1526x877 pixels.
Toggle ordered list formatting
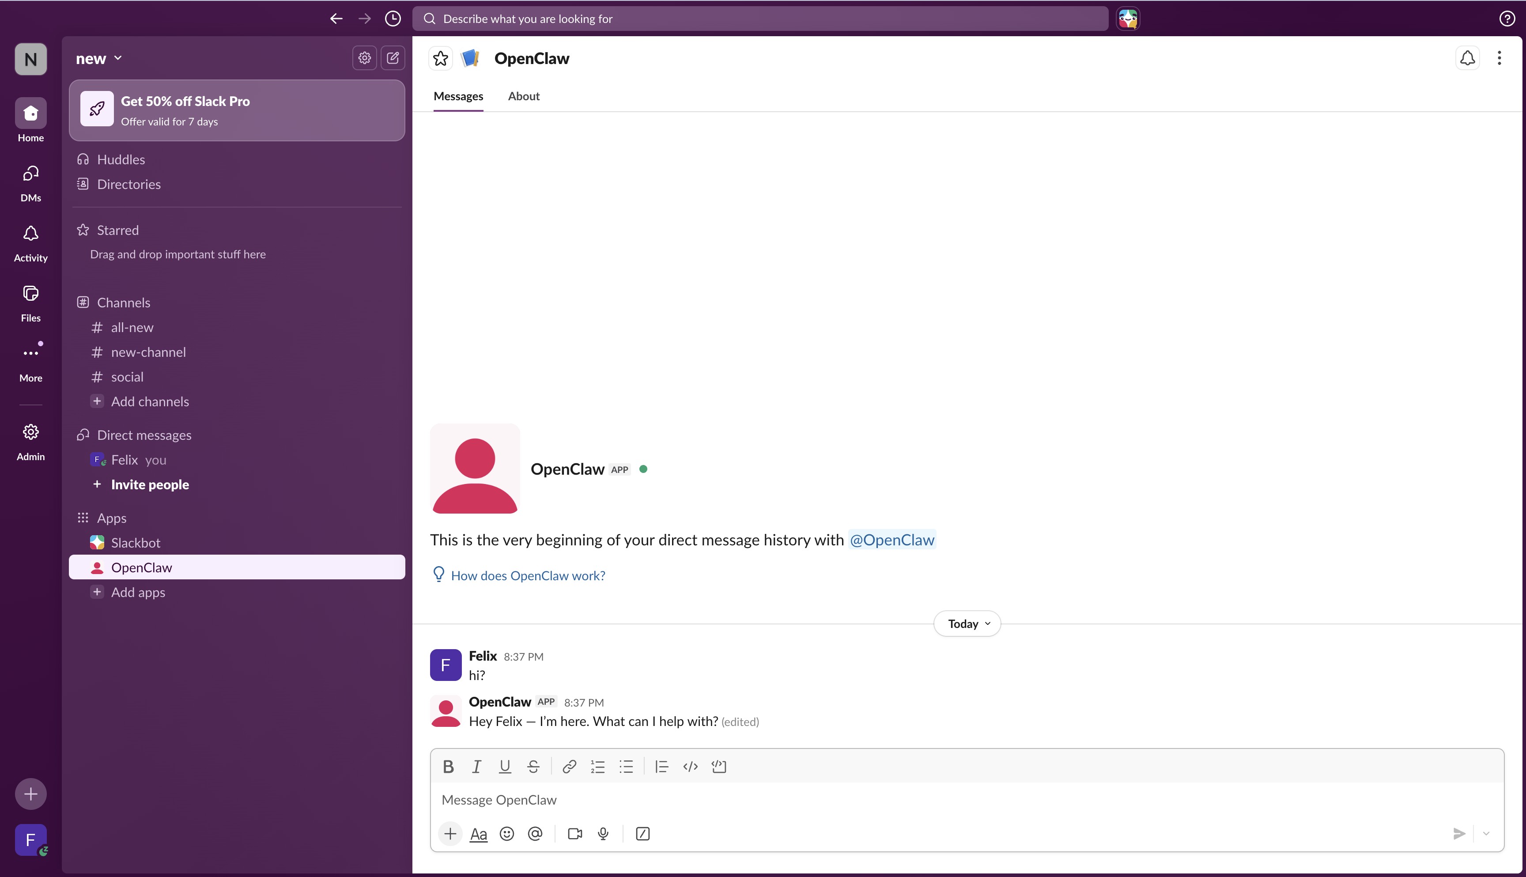(597, 766)
